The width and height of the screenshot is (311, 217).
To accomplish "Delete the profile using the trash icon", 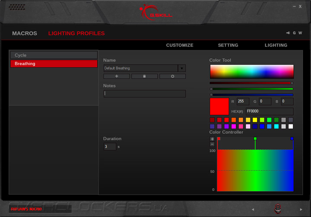I will coord(144,76).
